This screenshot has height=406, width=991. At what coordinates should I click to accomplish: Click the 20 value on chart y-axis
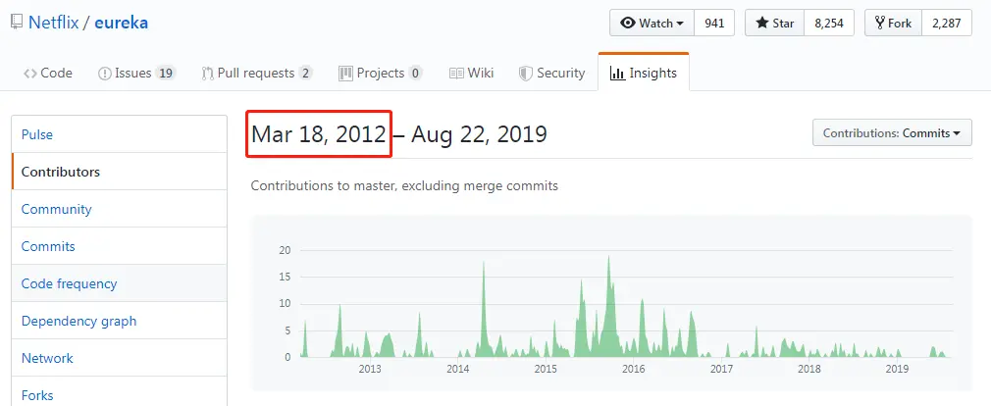tap(286, 250)
